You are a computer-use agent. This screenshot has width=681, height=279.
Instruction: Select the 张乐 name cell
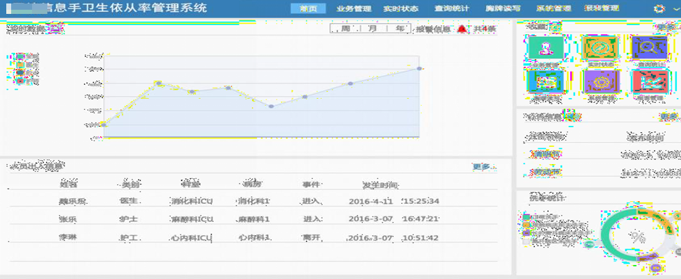pyautogui.click(x=68, y=219)
